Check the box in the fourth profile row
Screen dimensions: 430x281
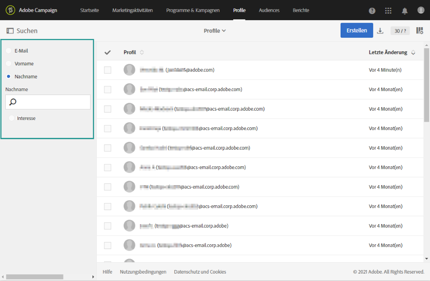107,128
